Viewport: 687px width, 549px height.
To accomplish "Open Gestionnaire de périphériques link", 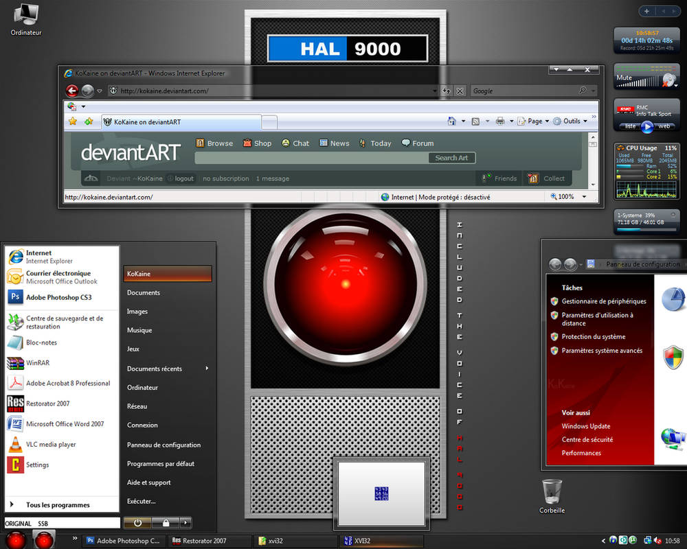I will click(x=604, y=301).
